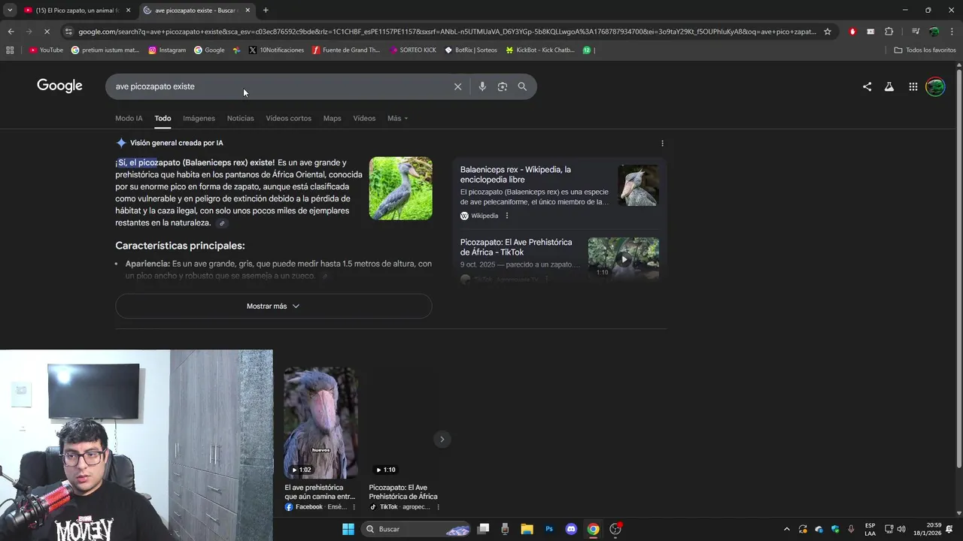
Task: Open Balaeniceps rex Wikipedia source card
Action: coord(559,192)
